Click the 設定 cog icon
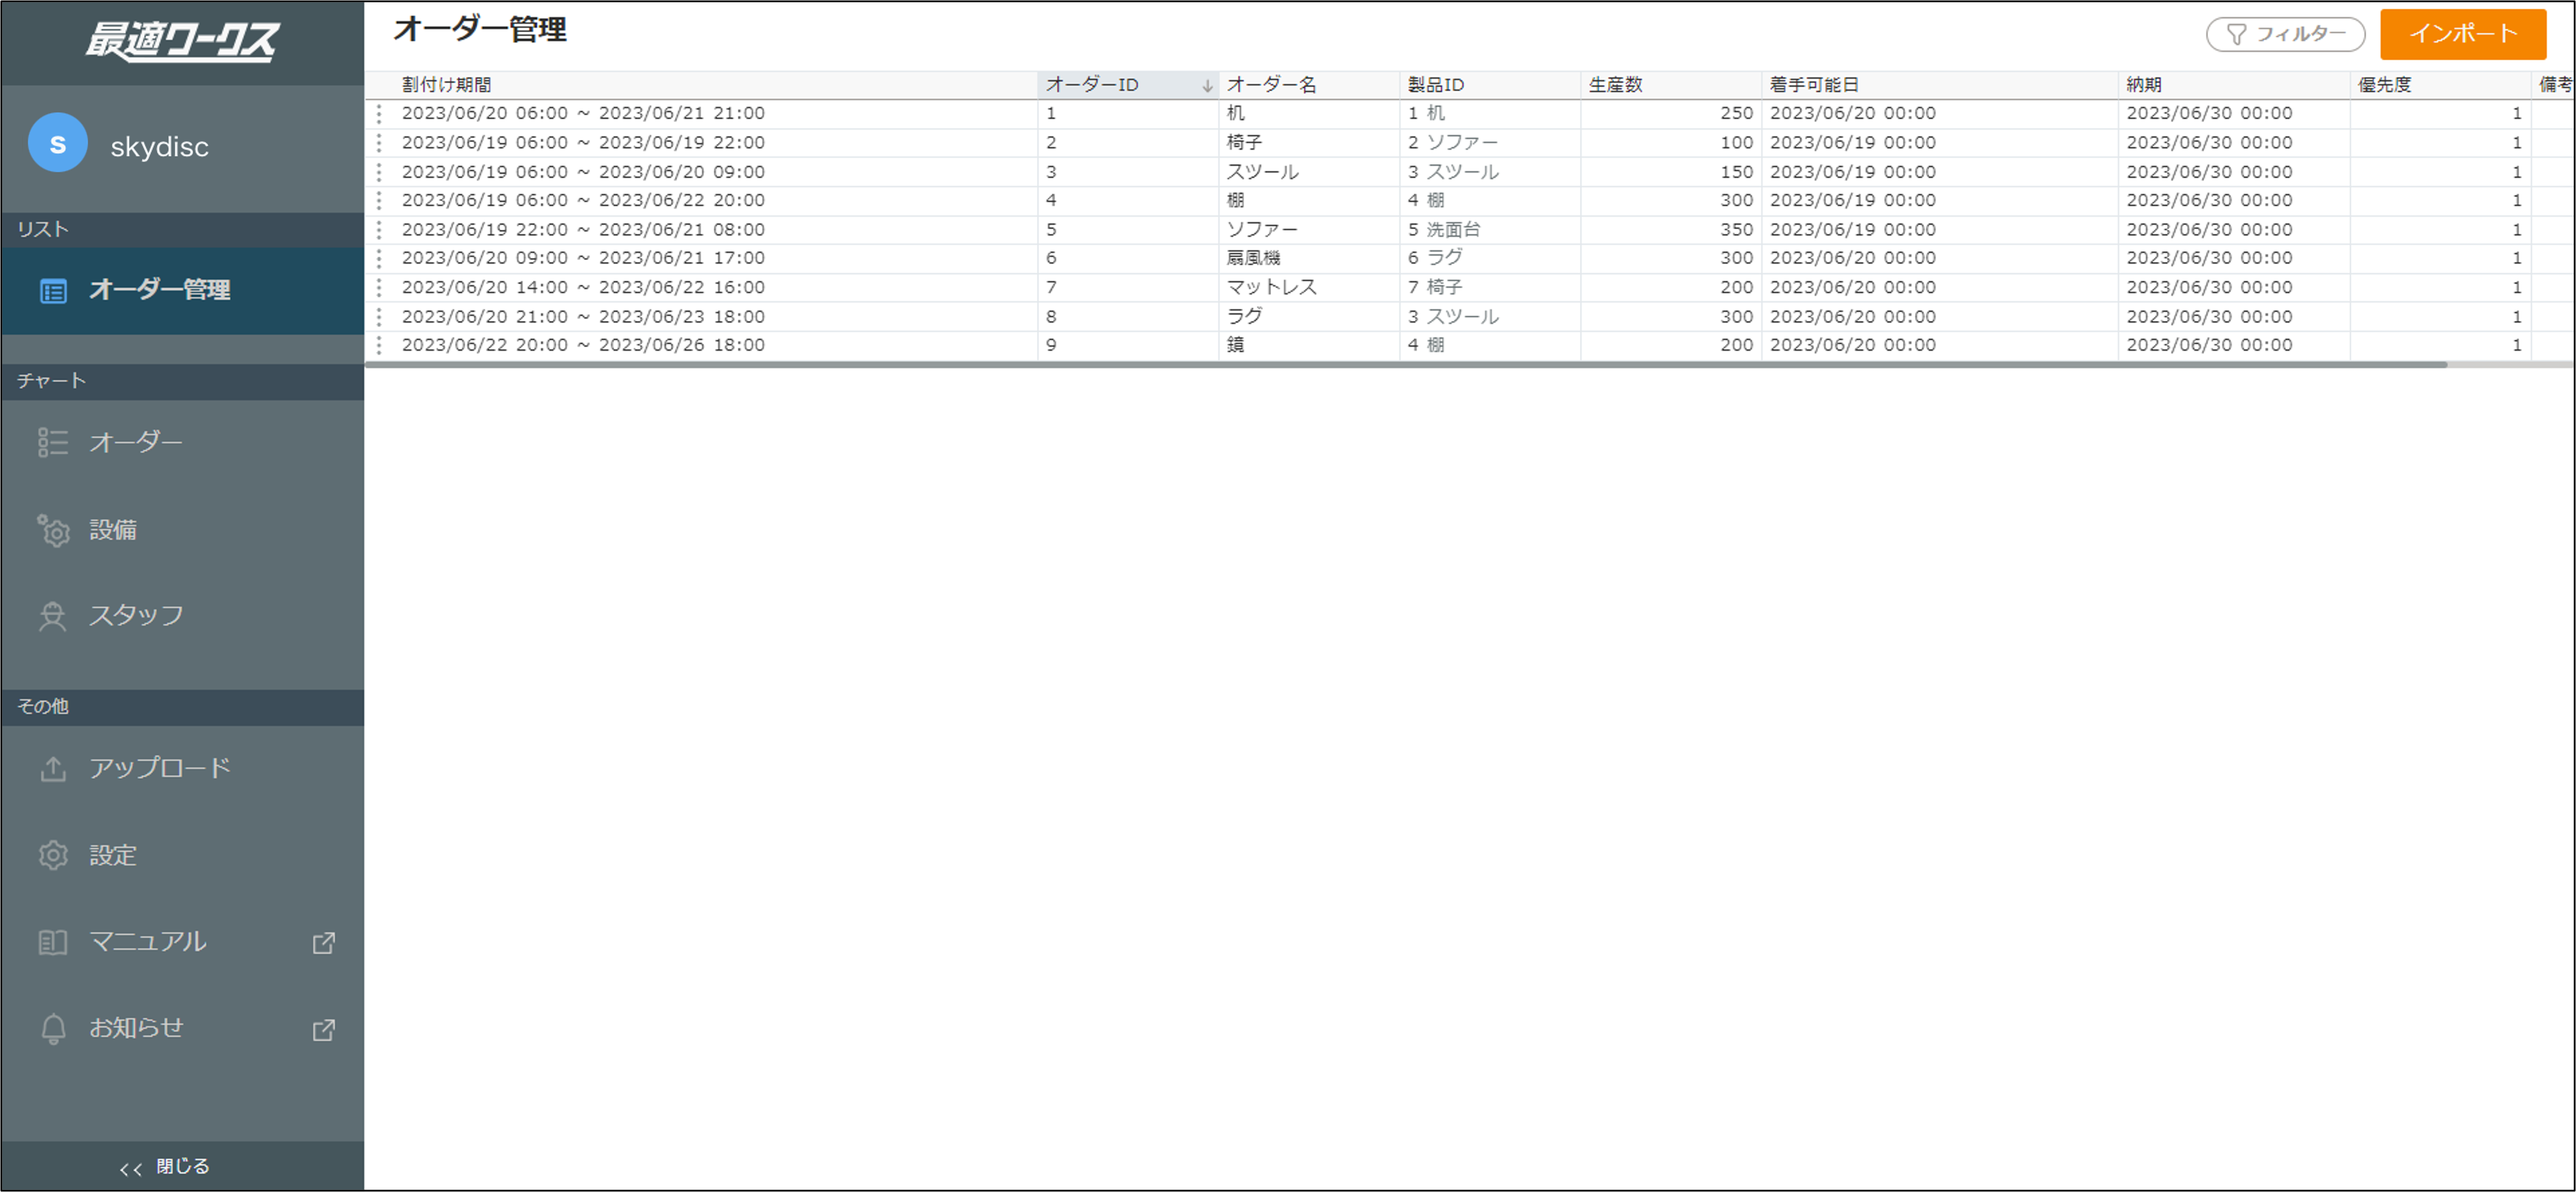This screenshot has width=2576, height=1192. click(x=53, y=855)
